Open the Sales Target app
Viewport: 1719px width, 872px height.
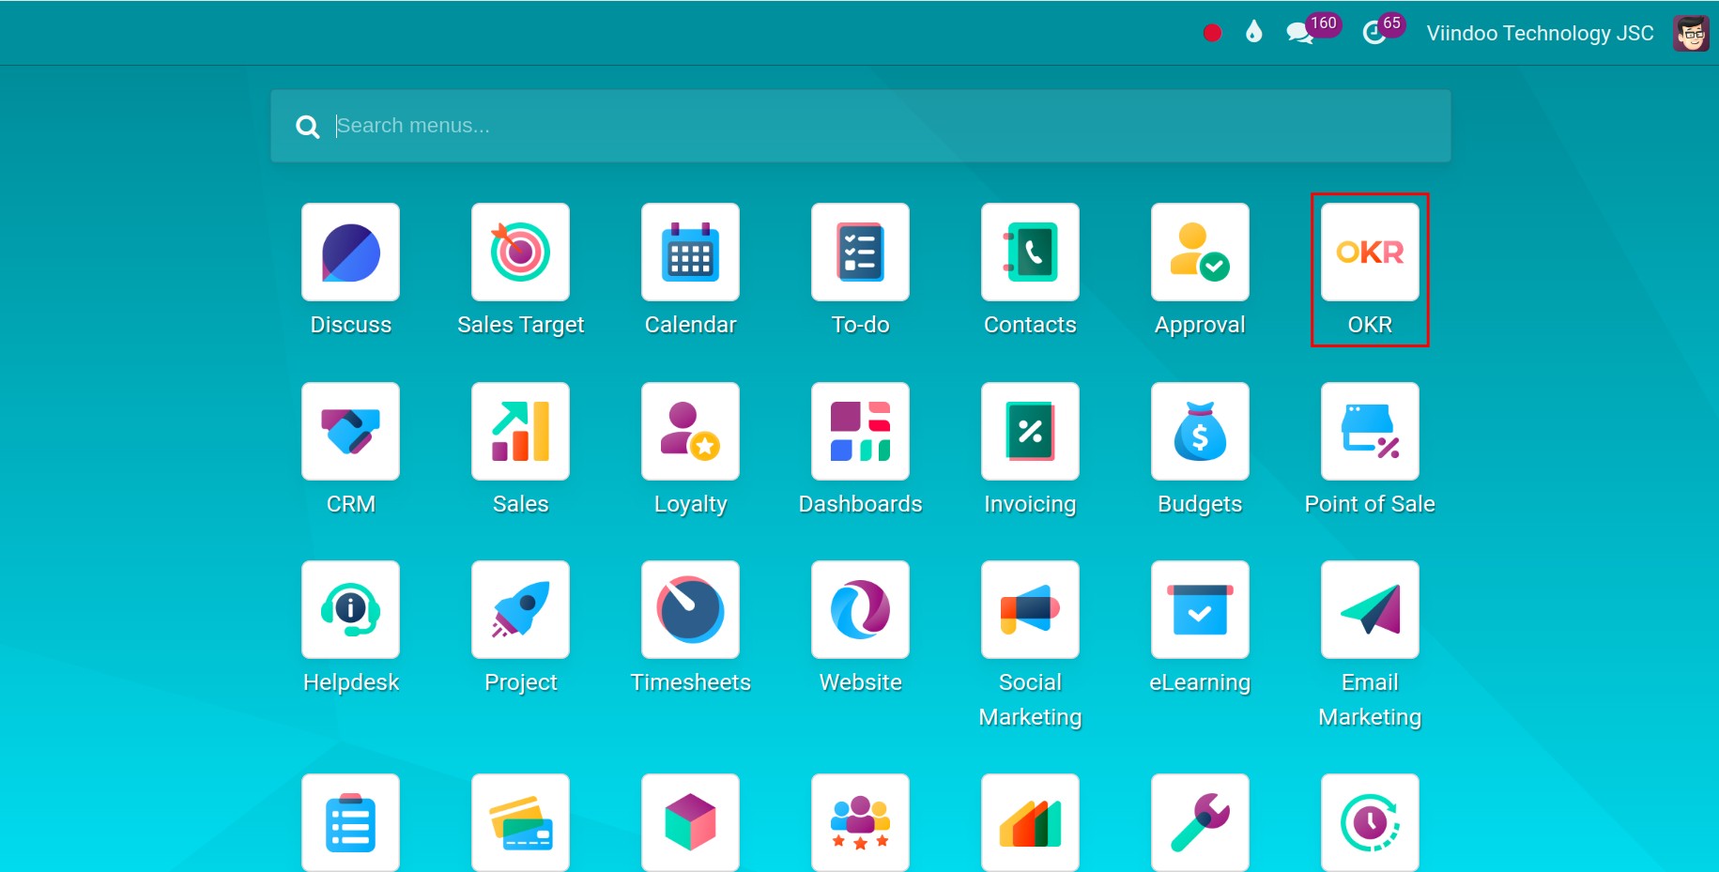coord(520,252)
